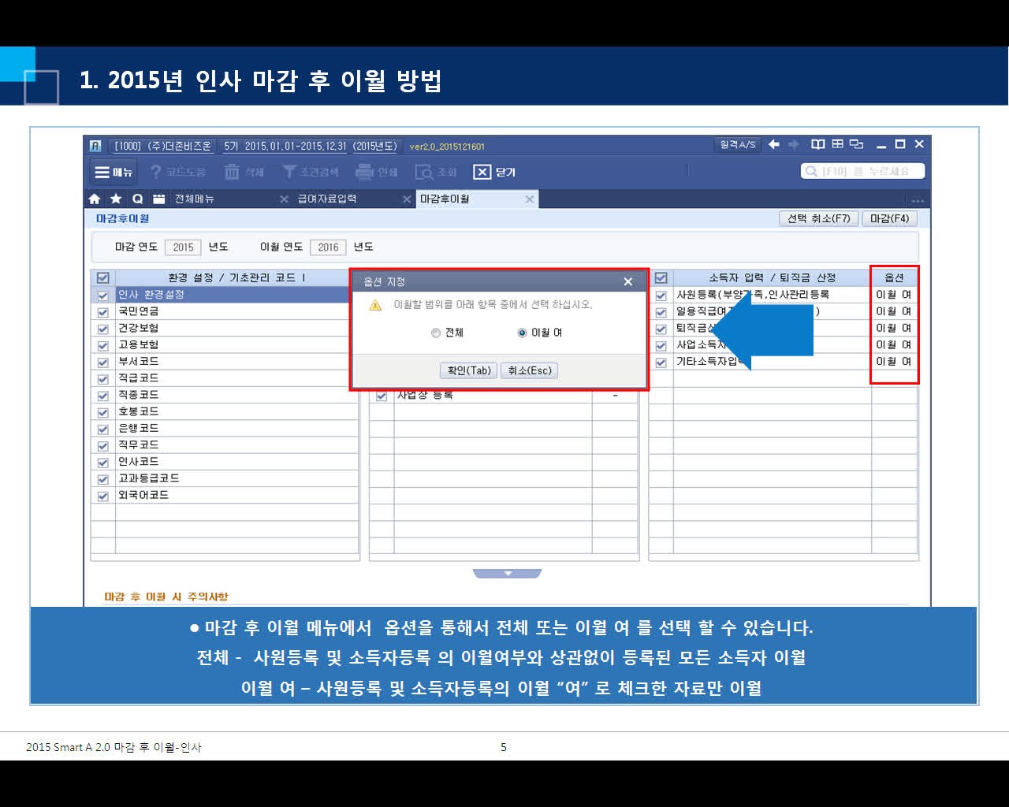This screenshot has height=807, width=1009.
Task: Click the 환경 설정 / 기초관리 코드 header
Action: pyautogui.click(x=236, y=277)
